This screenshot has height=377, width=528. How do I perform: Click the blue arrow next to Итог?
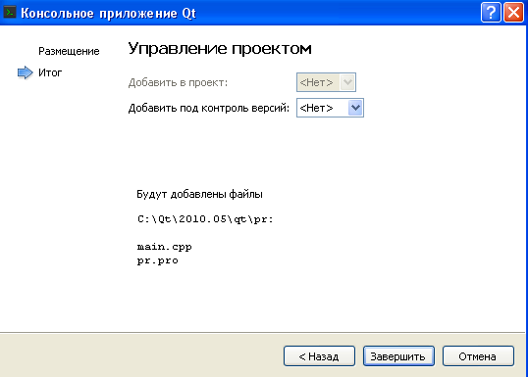click(25, 72)
